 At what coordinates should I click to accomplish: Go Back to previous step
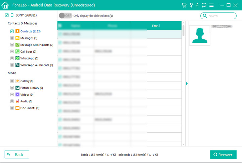click(x=17, y=155)
